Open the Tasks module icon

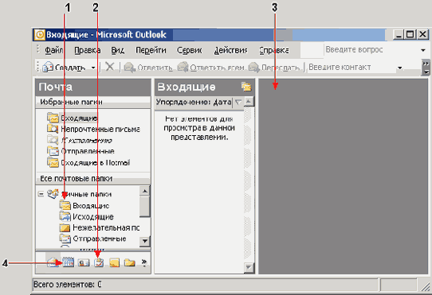click(99, 262)
